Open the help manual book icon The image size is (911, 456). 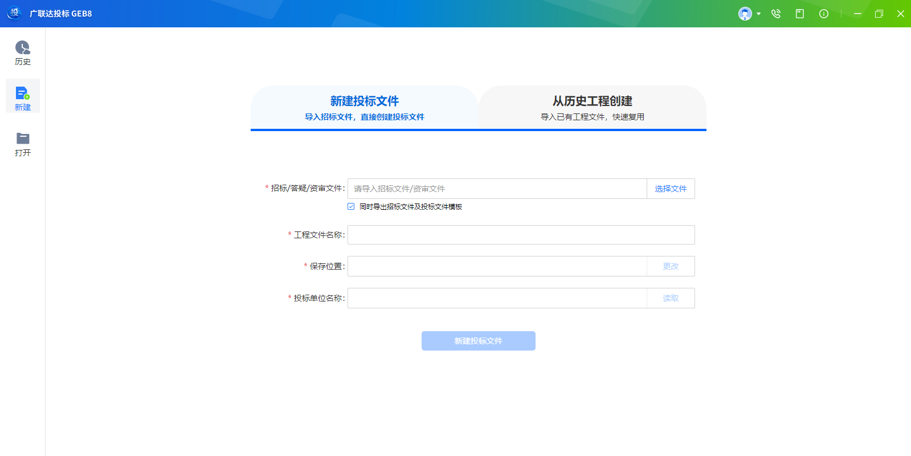tap(800, 14)
